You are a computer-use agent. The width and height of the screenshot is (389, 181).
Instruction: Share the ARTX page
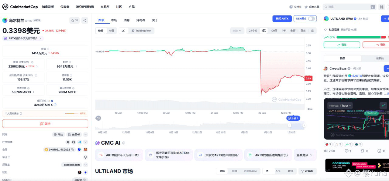[85, 20]
